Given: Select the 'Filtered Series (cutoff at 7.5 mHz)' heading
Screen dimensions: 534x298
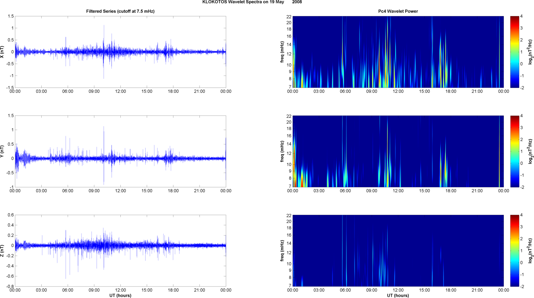Looking at the screenshot, I should coord(120,11).
